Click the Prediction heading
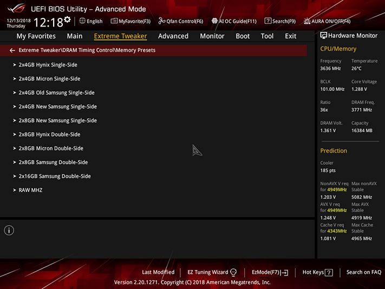Image resolution: width=385 pixels, height=289 pixels. click(x=334, y=151)
